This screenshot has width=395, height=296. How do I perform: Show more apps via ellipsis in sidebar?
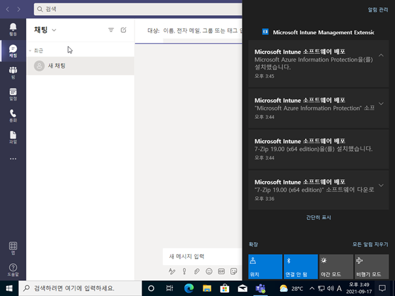[x=13, y=159]
